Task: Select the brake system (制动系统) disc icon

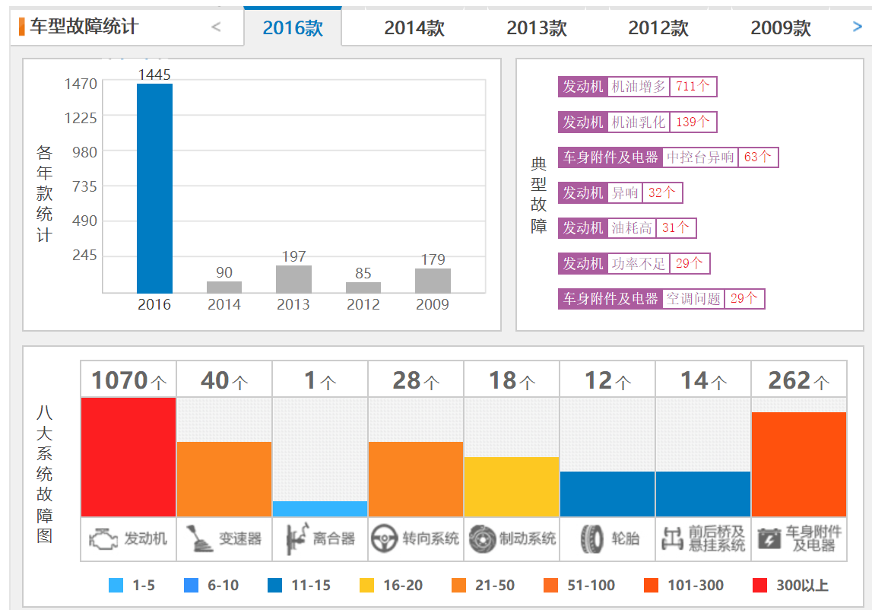Action: point(482,539)
